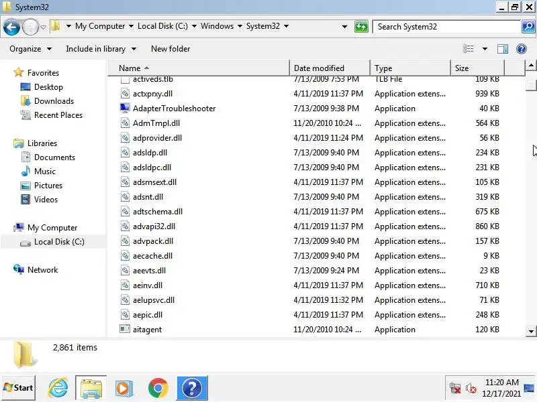Expand My Computer breadcrumb dropdown arrow
The image size is (537, 402).
(x=131, y=26)
